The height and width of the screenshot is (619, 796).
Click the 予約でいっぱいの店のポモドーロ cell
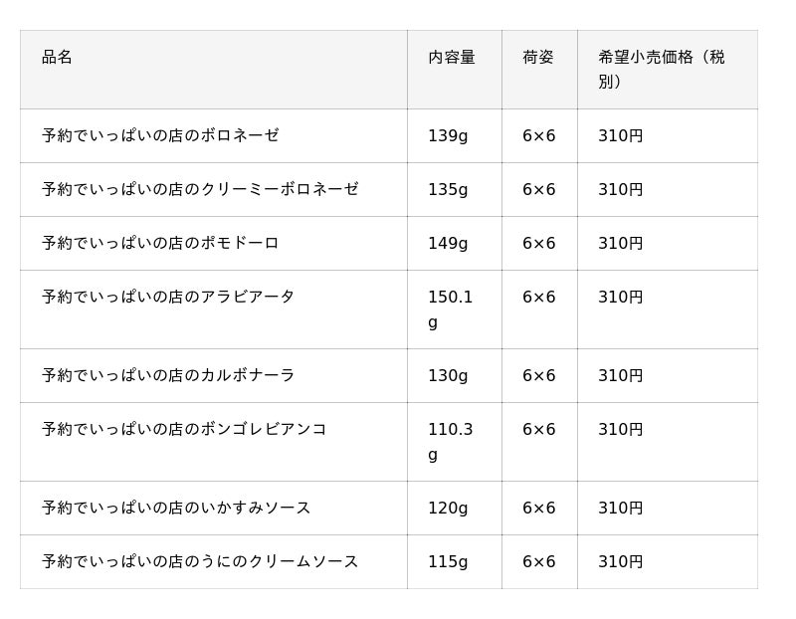click(160, 243)
